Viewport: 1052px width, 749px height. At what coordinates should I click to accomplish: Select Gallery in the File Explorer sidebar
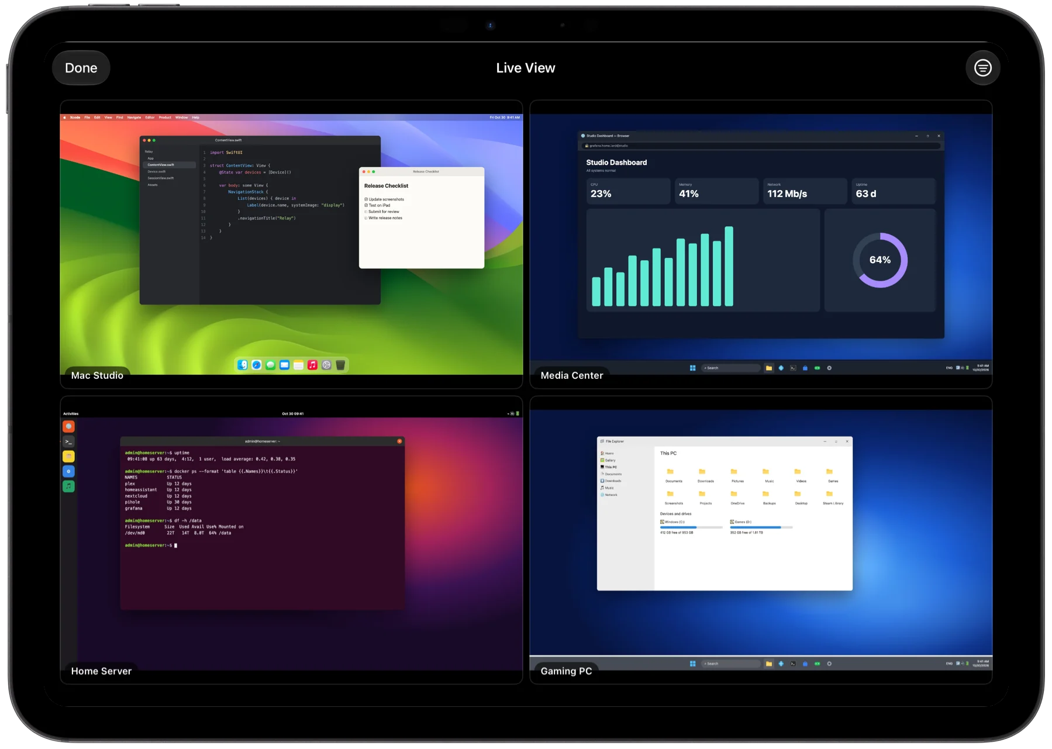[608, 460]
